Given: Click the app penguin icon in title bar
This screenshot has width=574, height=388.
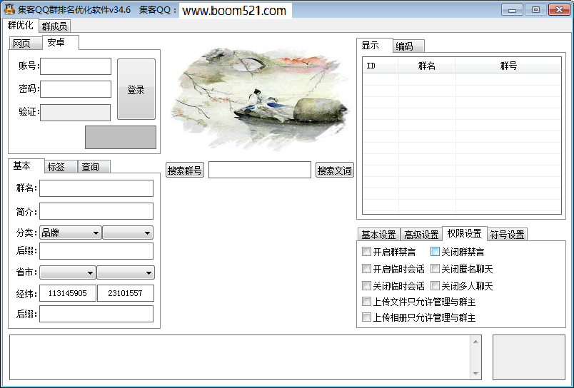Looking at the screenshot, I should pos(9,9).
